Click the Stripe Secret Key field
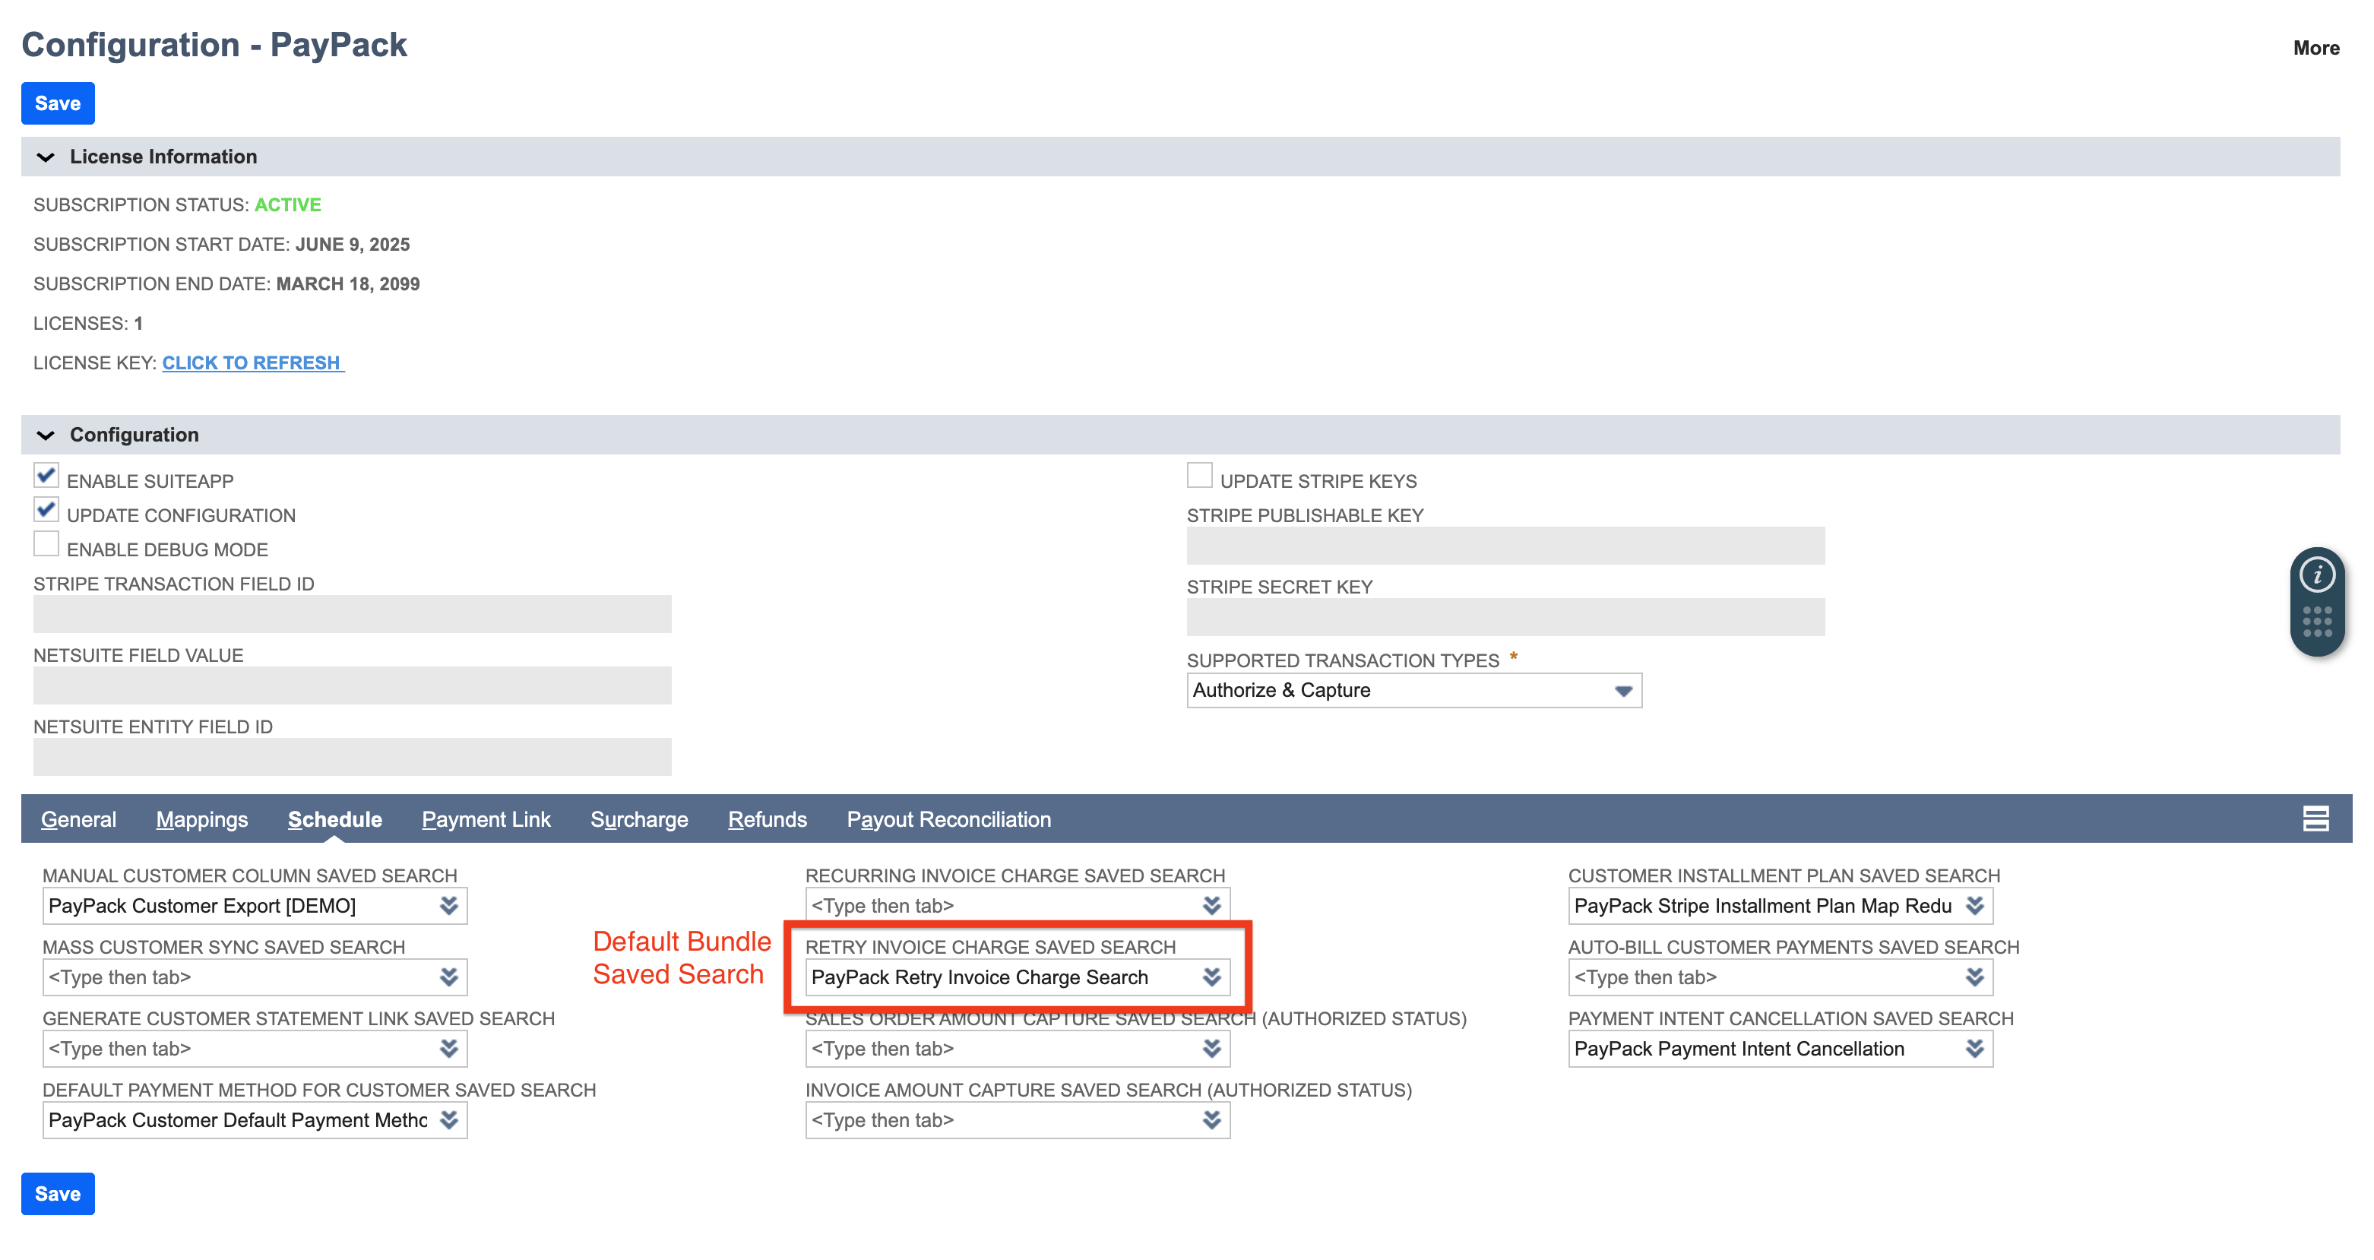The image size is (2374, 1260). [1505, 616]
